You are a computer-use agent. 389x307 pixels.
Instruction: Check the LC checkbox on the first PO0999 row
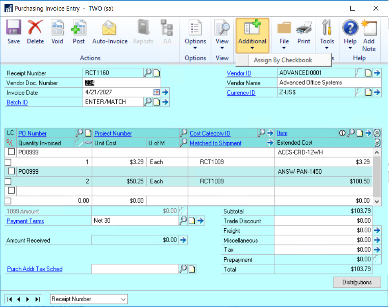11,152
